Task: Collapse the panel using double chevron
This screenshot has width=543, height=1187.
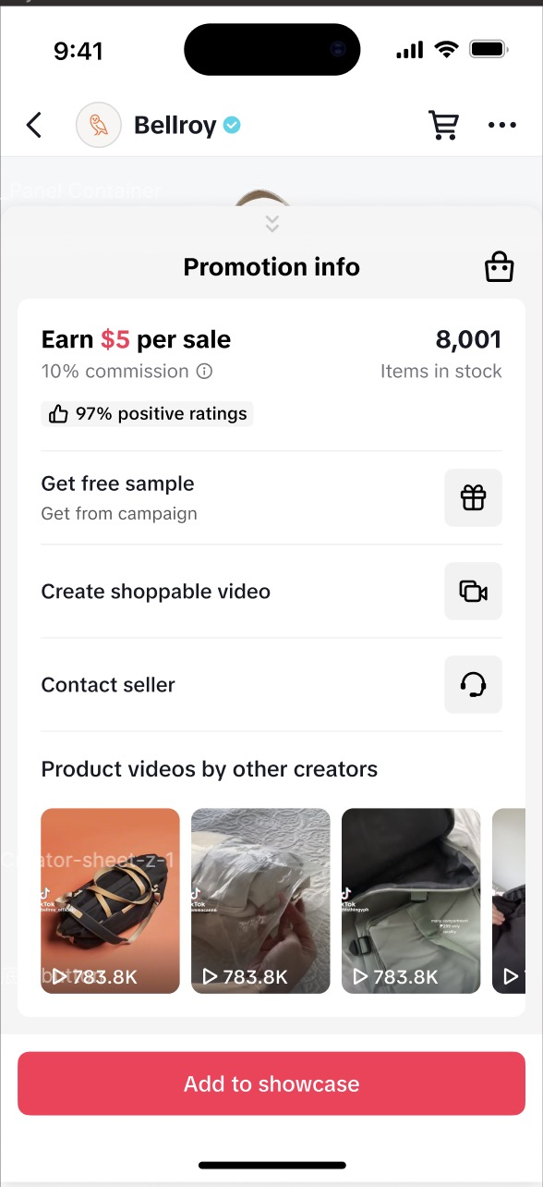Action: (271, 224)
